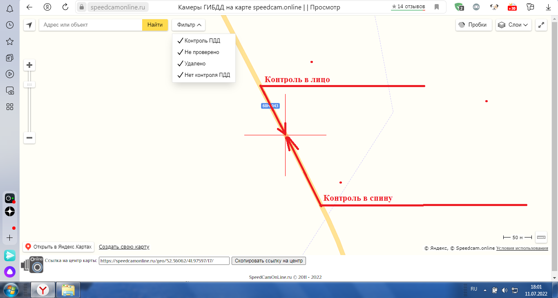Zoom out with the minus button
Image resolution: width=558 pixels, height=298 pixels.
click(29, 138)
